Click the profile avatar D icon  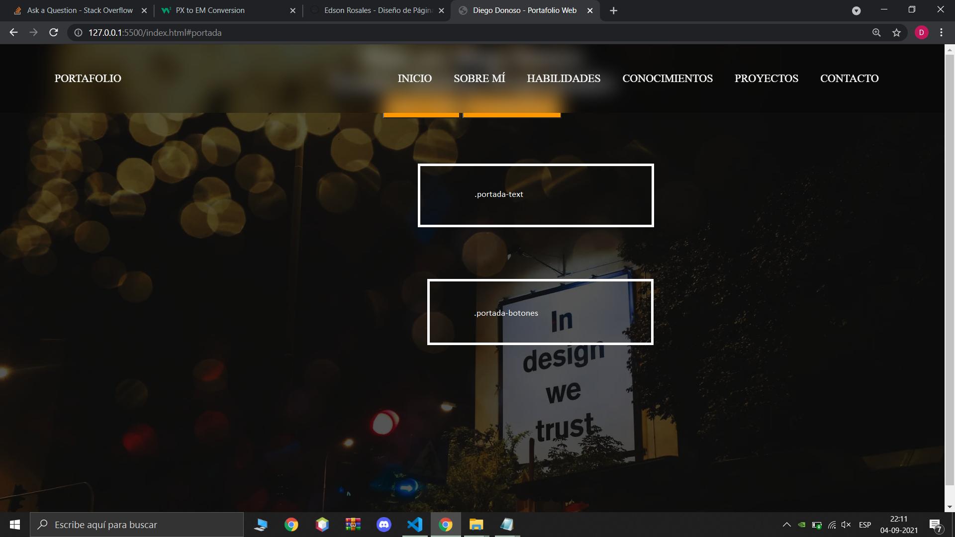click(921, 33)
